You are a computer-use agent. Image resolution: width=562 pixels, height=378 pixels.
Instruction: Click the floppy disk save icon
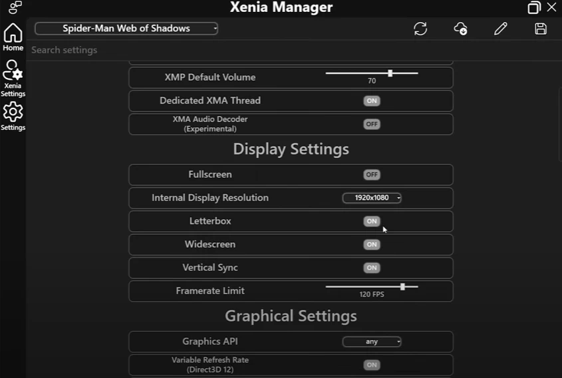pos(541,29)
